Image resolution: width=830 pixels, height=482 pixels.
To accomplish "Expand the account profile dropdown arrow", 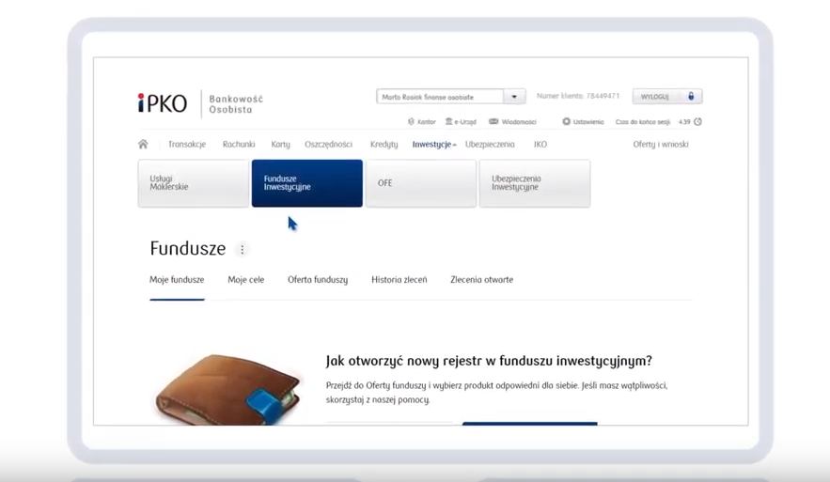I will tap(514, 97).
